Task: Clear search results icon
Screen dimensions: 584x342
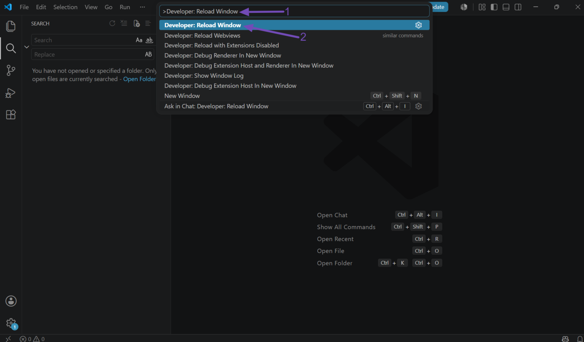Action: click(124, 23)
